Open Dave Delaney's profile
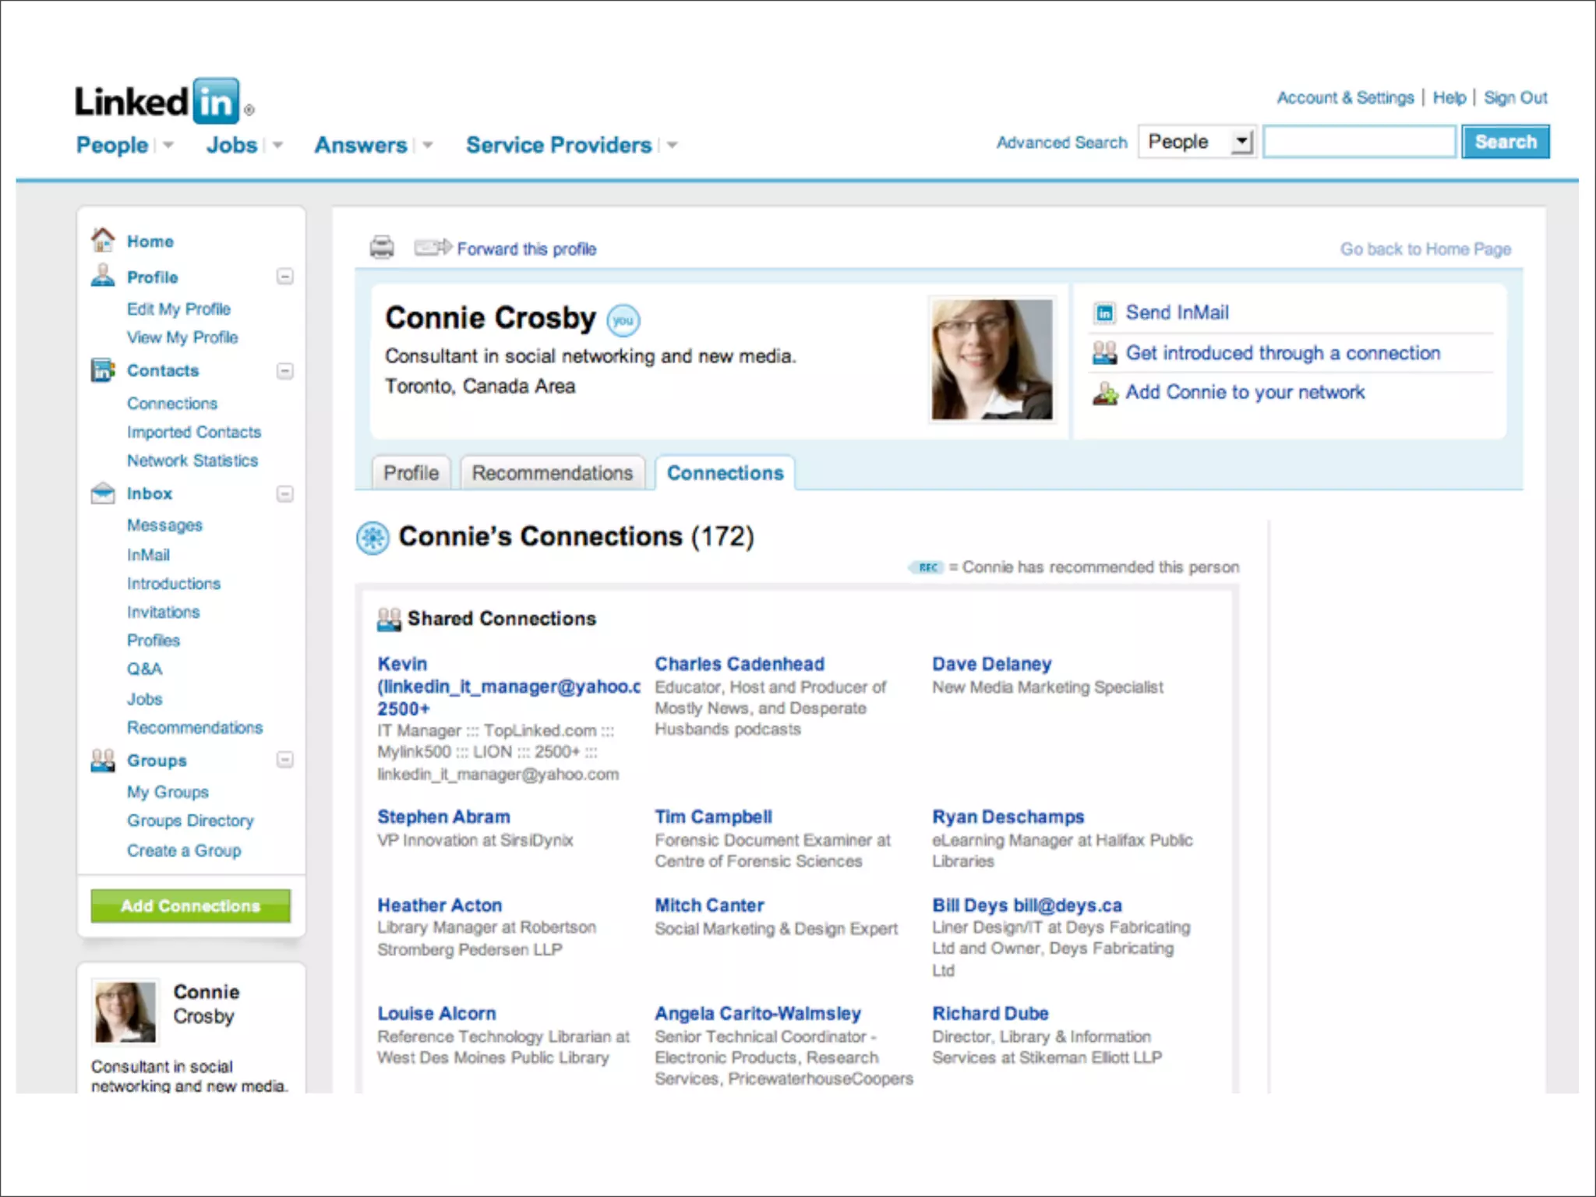The height and width of the screenshot is (1197, 1596). coord(992,664)
